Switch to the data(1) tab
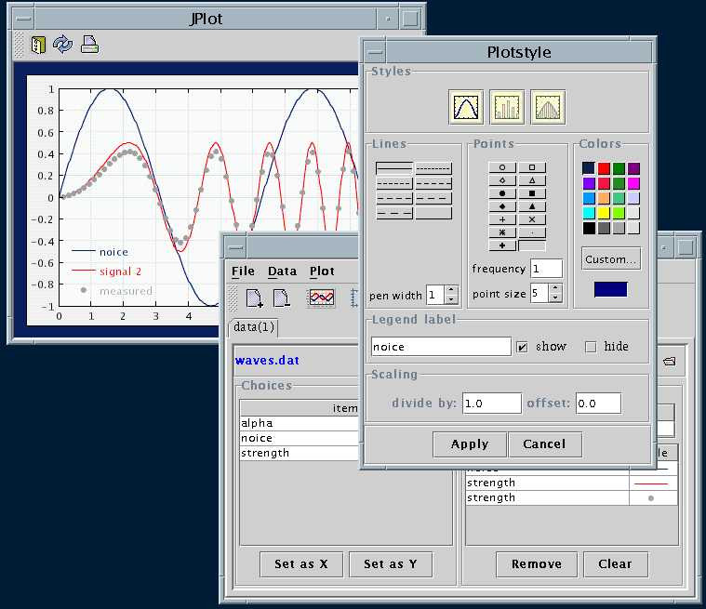 254,327
